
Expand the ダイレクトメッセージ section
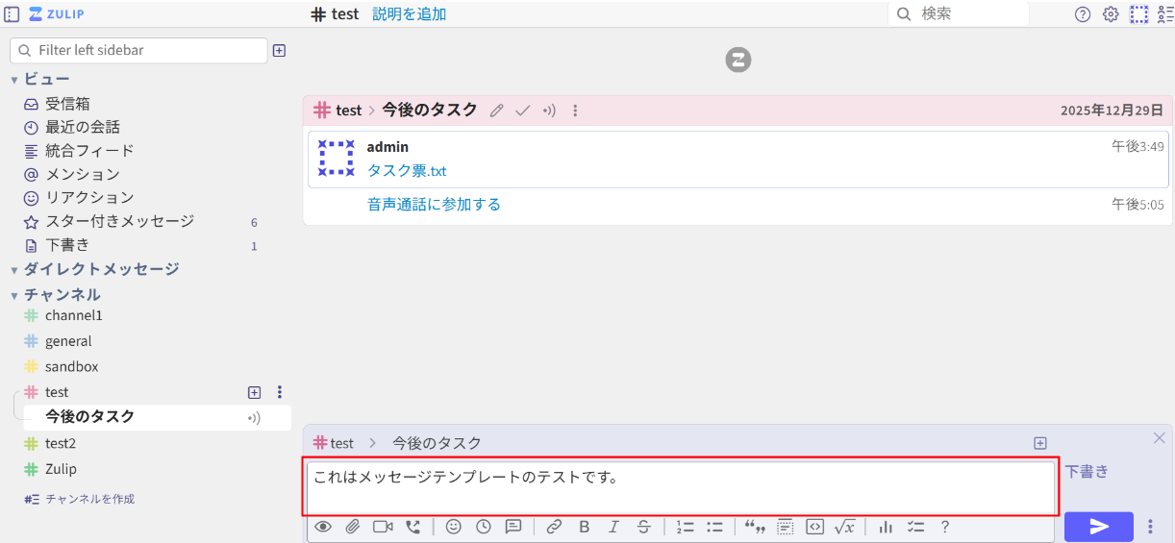coord(14,270)
